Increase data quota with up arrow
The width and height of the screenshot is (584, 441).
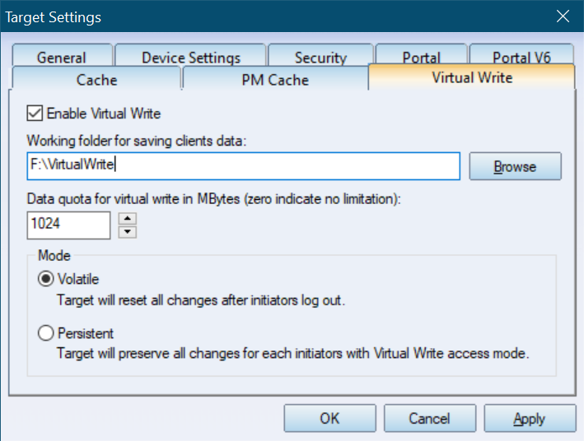coord(128,219)
